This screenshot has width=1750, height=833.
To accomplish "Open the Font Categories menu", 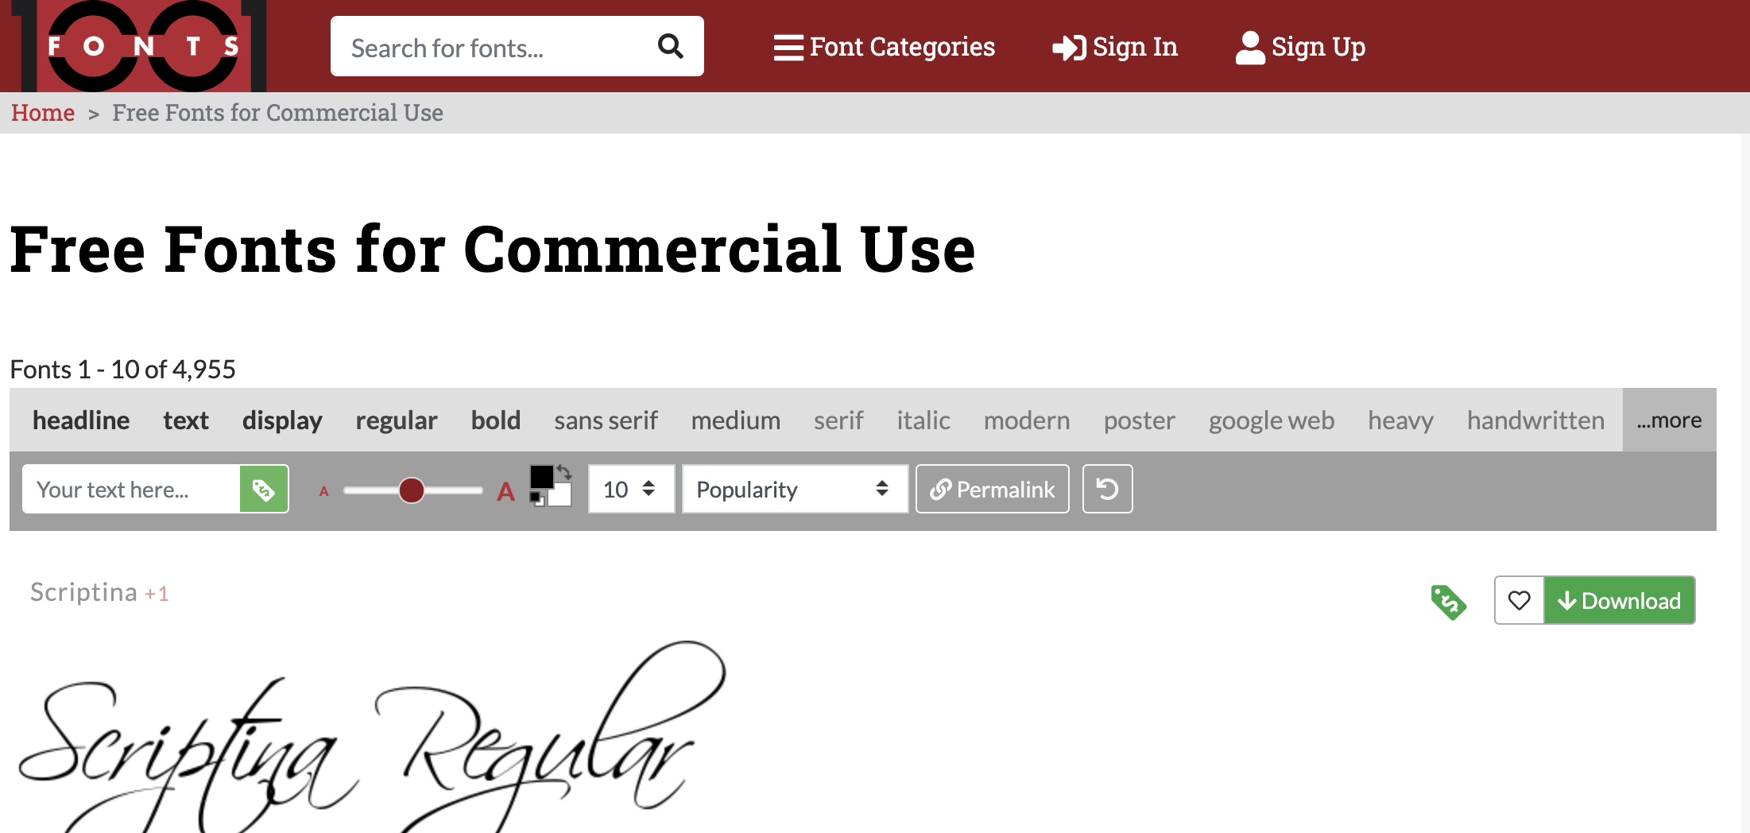I will [885, 47].
